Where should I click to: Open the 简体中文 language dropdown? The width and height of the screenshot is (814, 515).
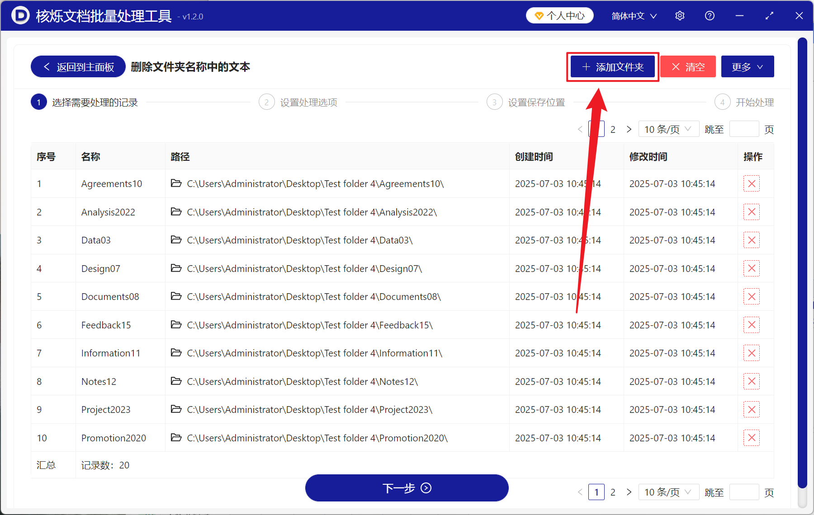click(633, 15)
